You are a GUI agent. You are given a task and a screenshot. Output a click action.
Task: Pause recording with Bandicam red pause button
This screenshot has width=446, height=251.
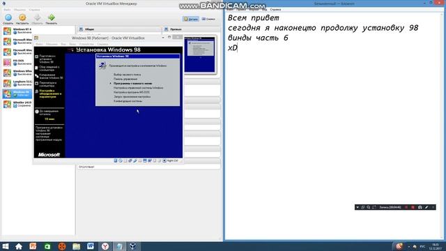coord(406,208)
